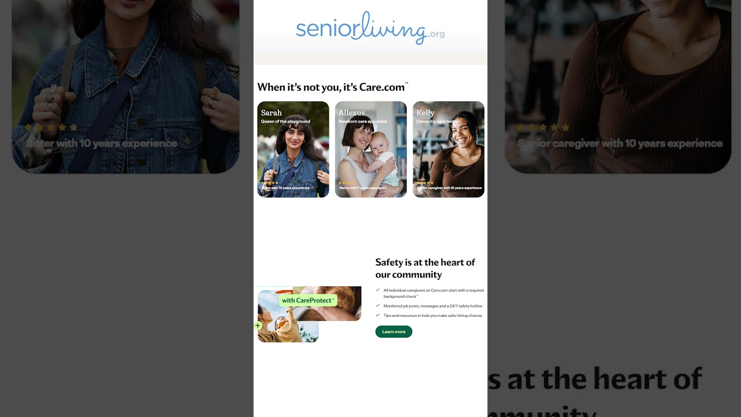
Task: Click the Nanny with 7 years experience caption
Action: point(363,188)
